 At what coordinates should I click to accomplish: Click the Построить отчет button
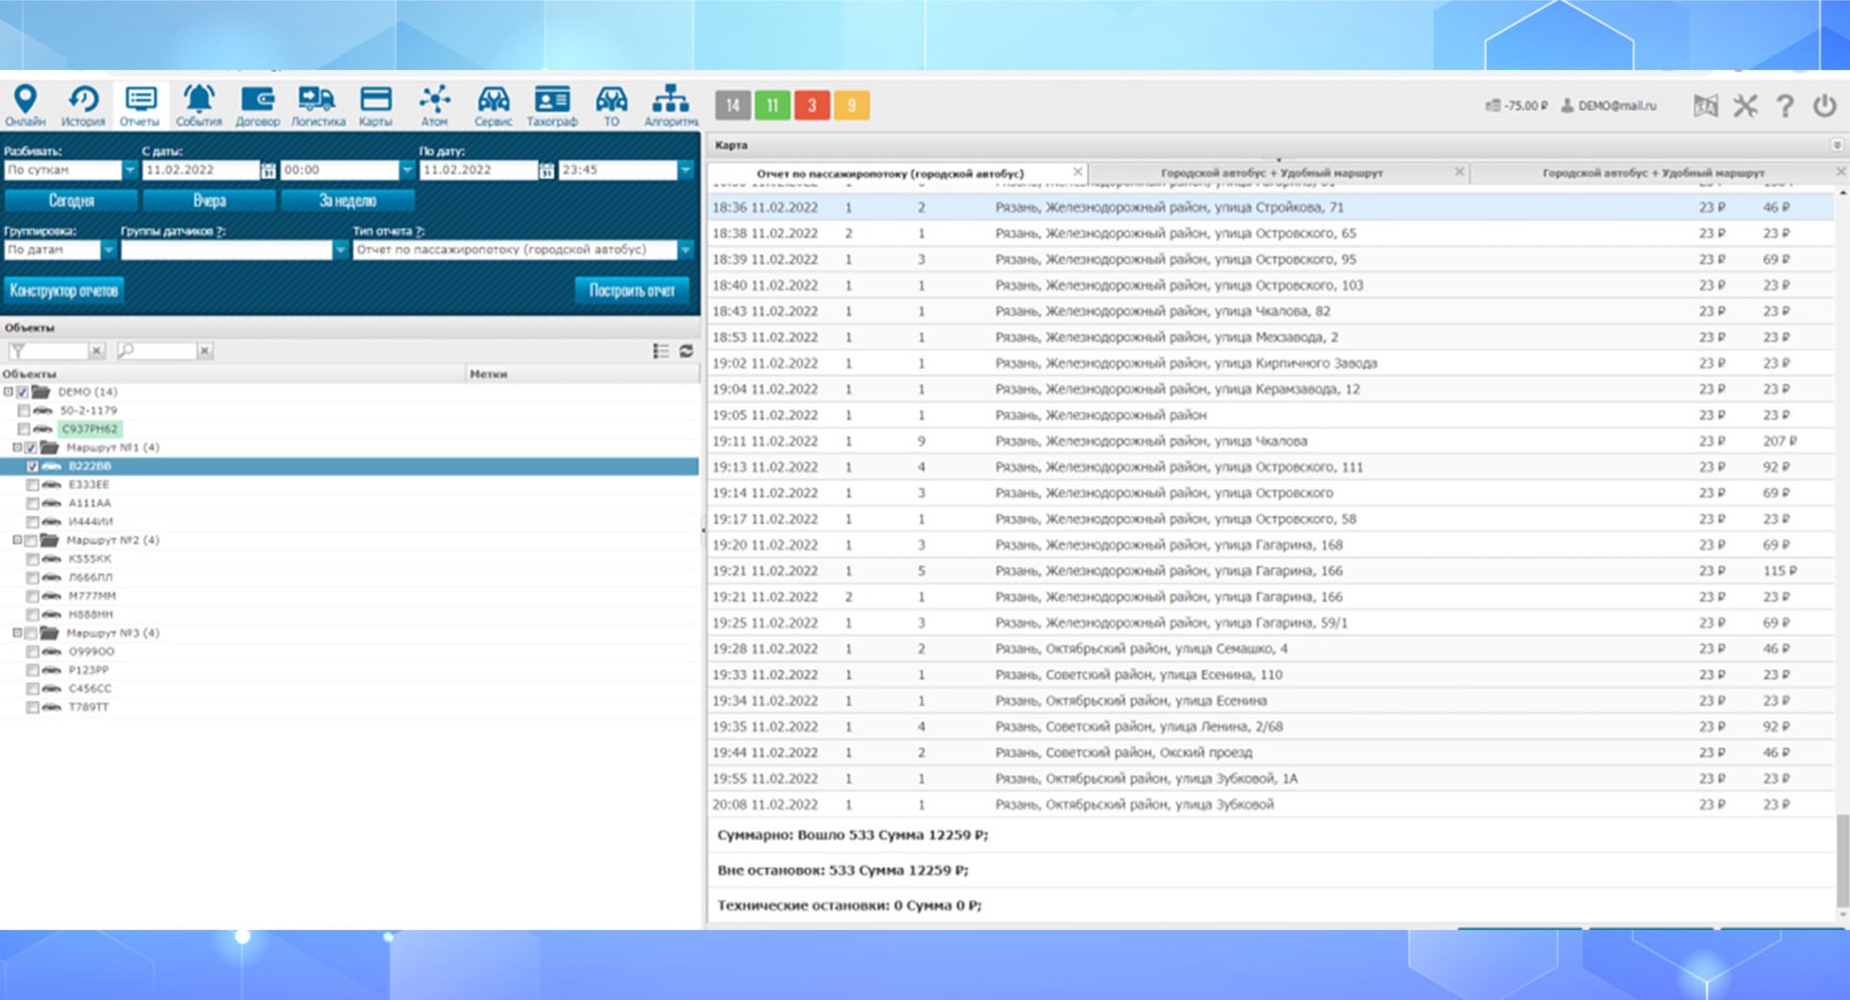click(x=632, y=291)
